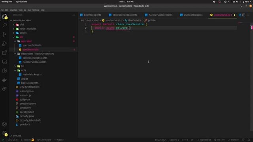Click the unsaved dot on user.service.ts tab
The image size is (253, 142).
click(234, 15)
